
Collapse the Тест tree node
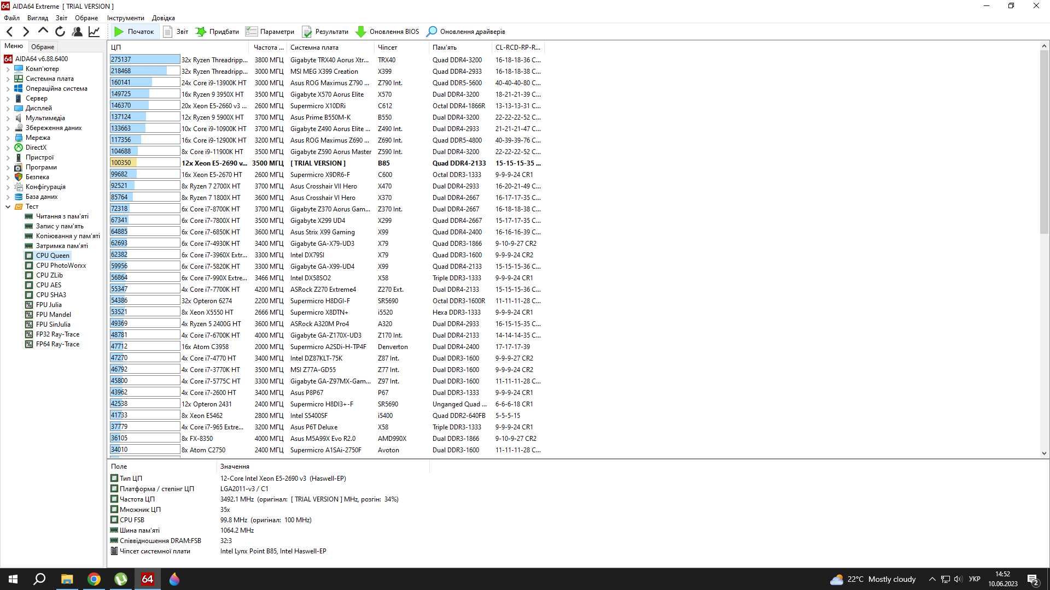8,206
